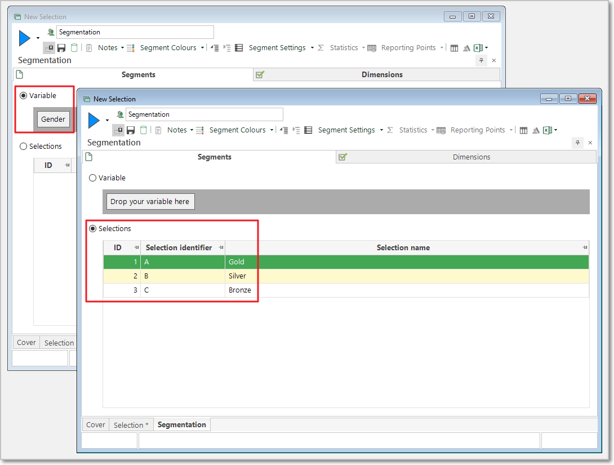This screenshot has width=614, height=465.
Task: Click the Excel export icon in front window
Action: click(548, 130)
